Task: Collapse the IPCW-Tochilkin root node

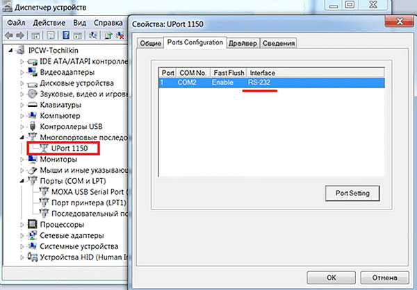Action: click(x=10, y=50)
